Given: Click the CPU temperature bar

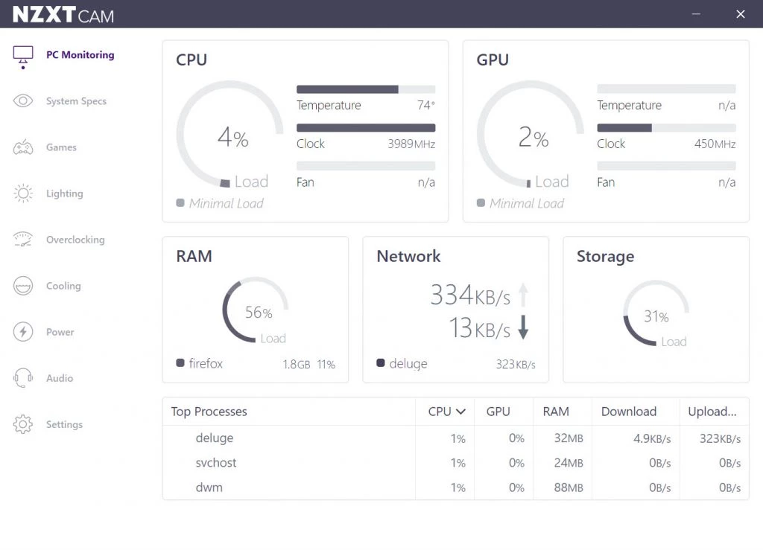Looking at the screenshot, I should 366,89.
